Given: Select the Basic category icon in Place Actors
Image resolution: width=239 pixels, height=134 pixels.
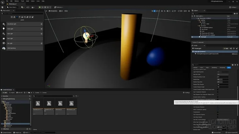Looking at the screenshot, I should [14, 17].
